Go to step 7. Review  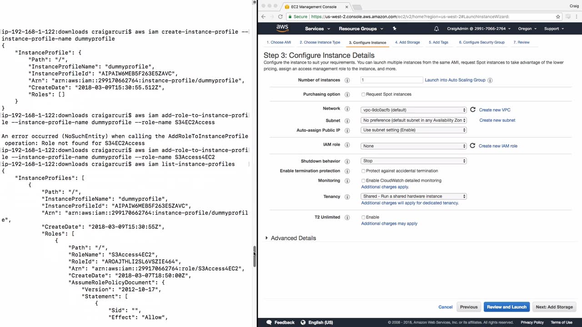pyautogui.click(x=522, y=42)
